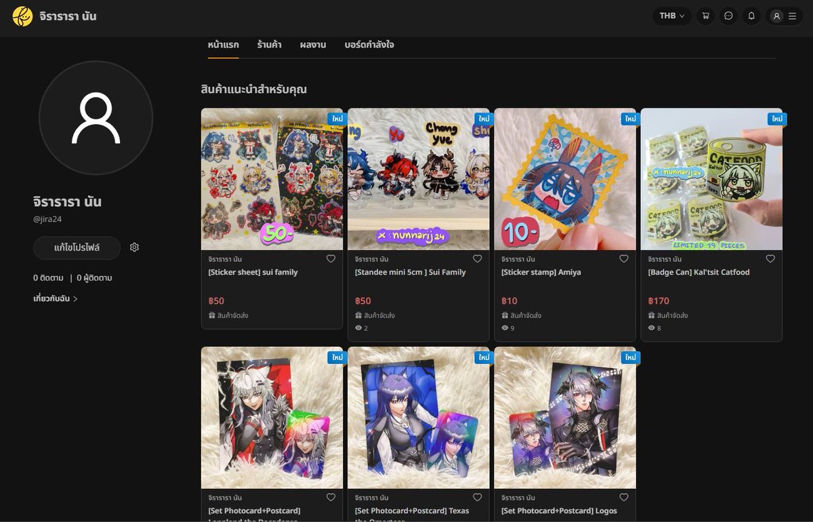Click view count eye icon on Standee card
This screenshot has height=522, width=813.
click(358, 328)
